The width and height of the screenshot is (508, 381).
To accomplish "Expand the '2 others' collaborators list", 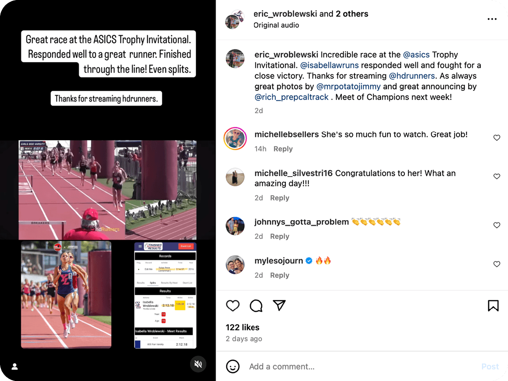I will point(352,14).
